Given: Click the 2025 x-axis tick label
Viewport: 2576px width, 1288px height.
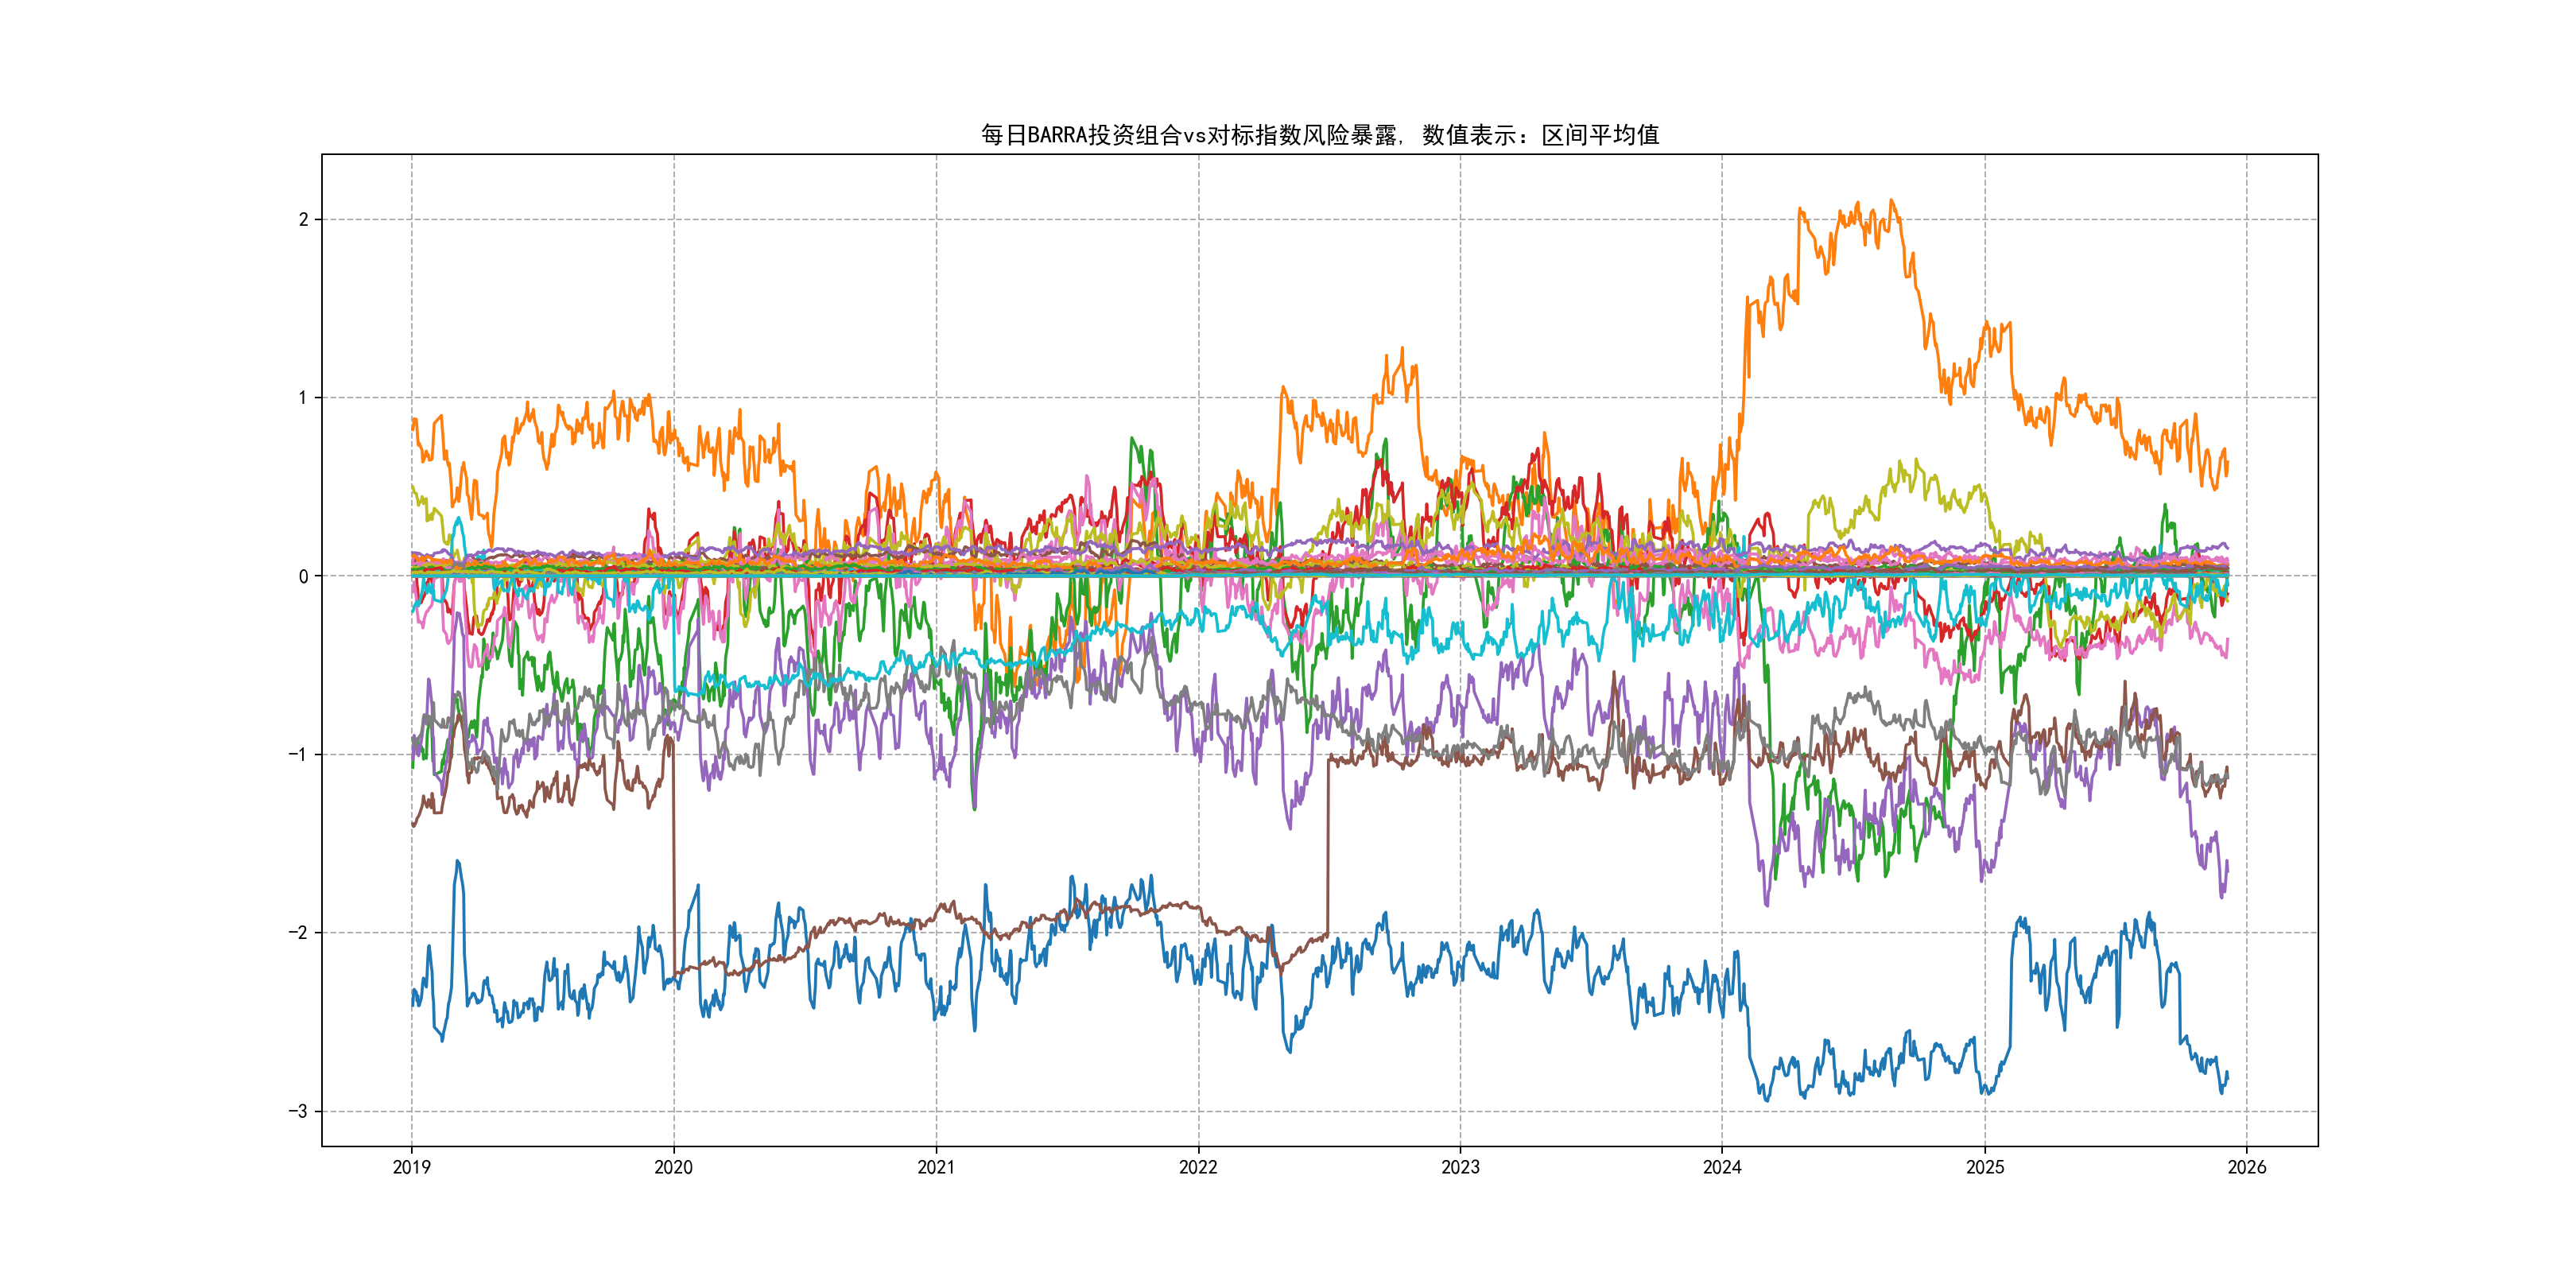Looking at the screenshot, I should point(1985,1167).
